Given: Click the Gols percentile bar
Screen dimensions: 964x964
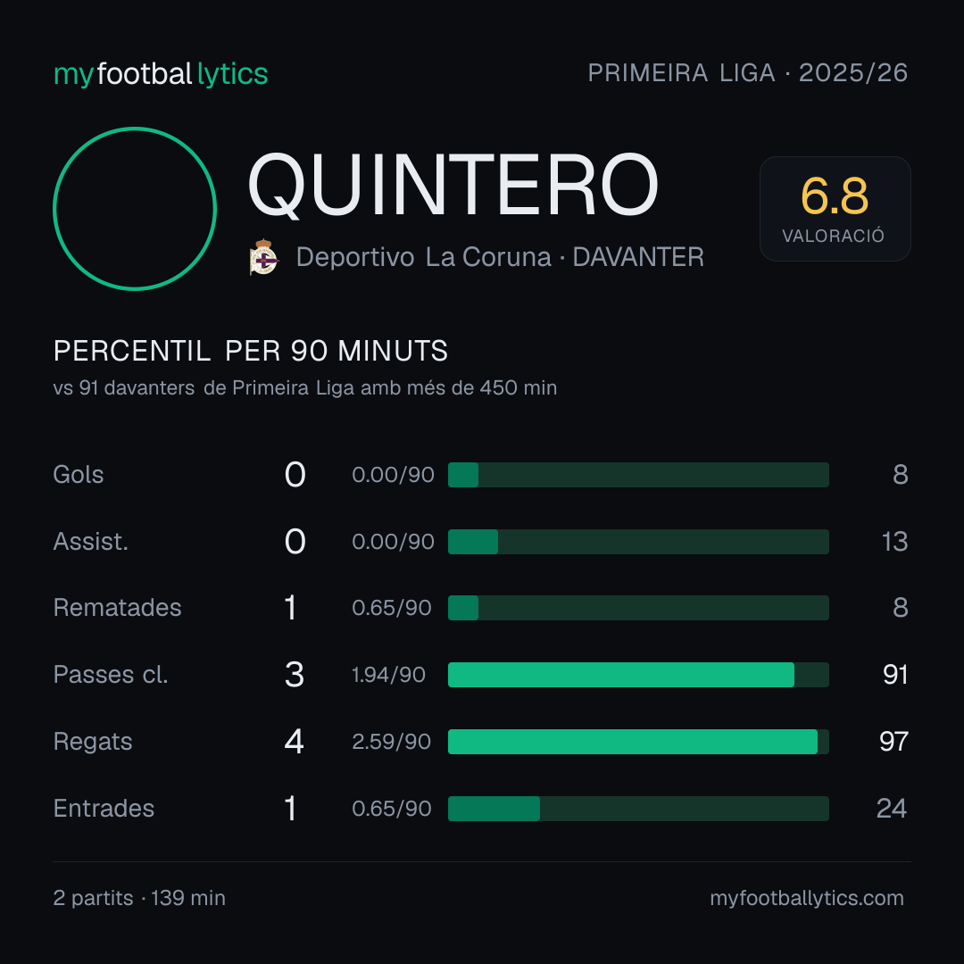Looking at the screenshot, I should 638,475.
